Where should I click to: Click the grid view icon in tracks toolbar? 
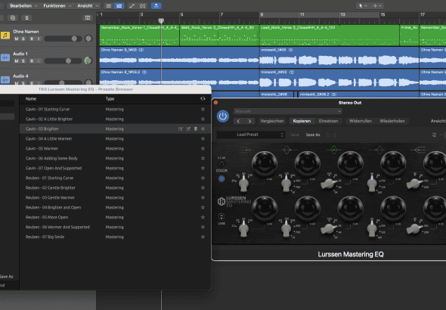[x=108, y=6]
